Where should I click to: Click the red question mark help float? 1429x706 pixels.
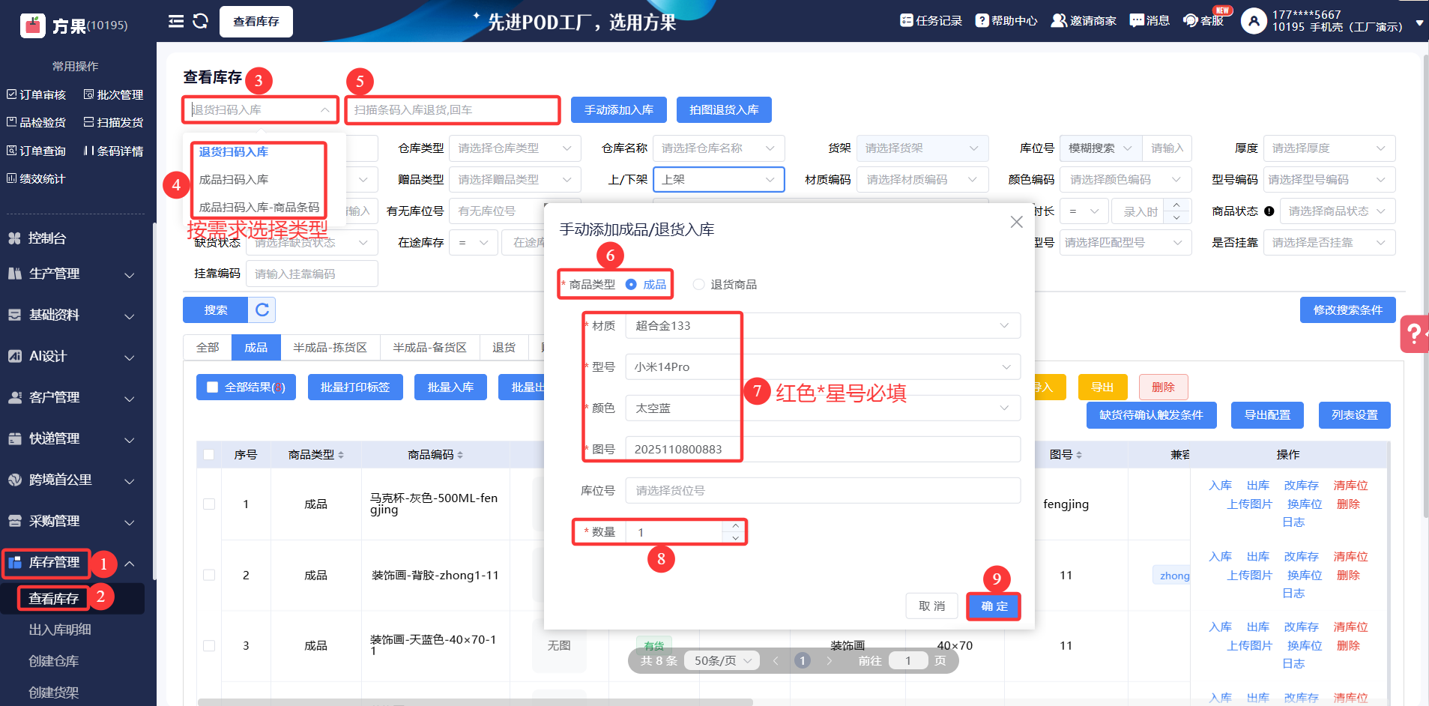[1414, 334]
